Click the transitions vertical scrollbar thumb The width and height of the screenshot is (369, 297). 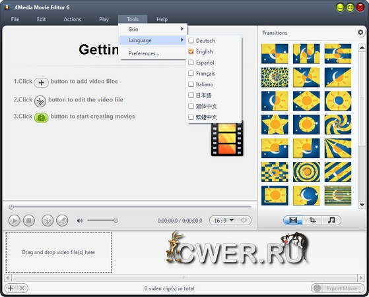pyautogui.click(x=362, y=99)
